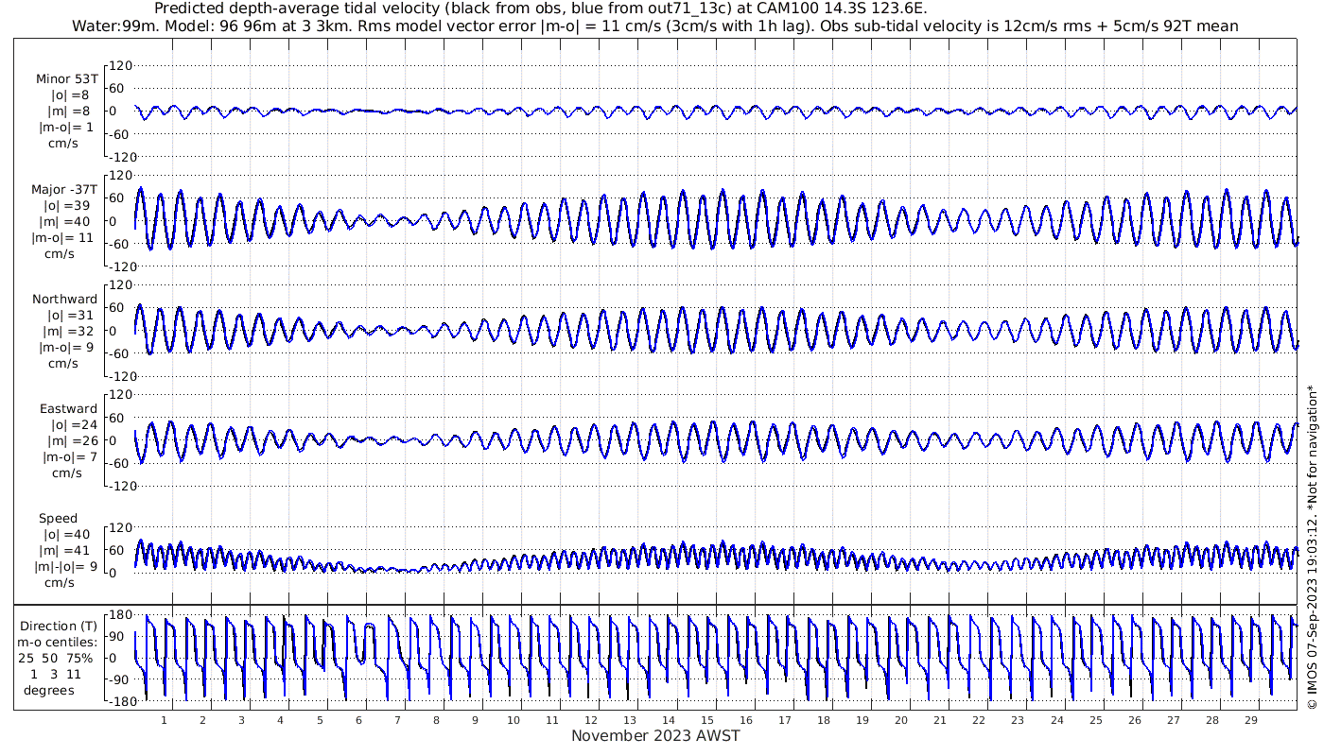
Task: Click the "-90" tick on Direction axis
Action: [x=119, y=679]
